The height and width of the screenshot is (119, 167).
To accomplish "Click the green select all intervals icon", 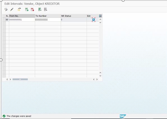I will [x=40, y=9].
